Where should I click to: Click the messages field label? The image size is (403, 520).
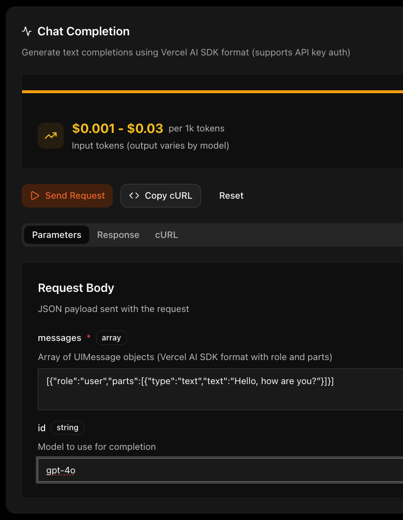tap(59, 338)
